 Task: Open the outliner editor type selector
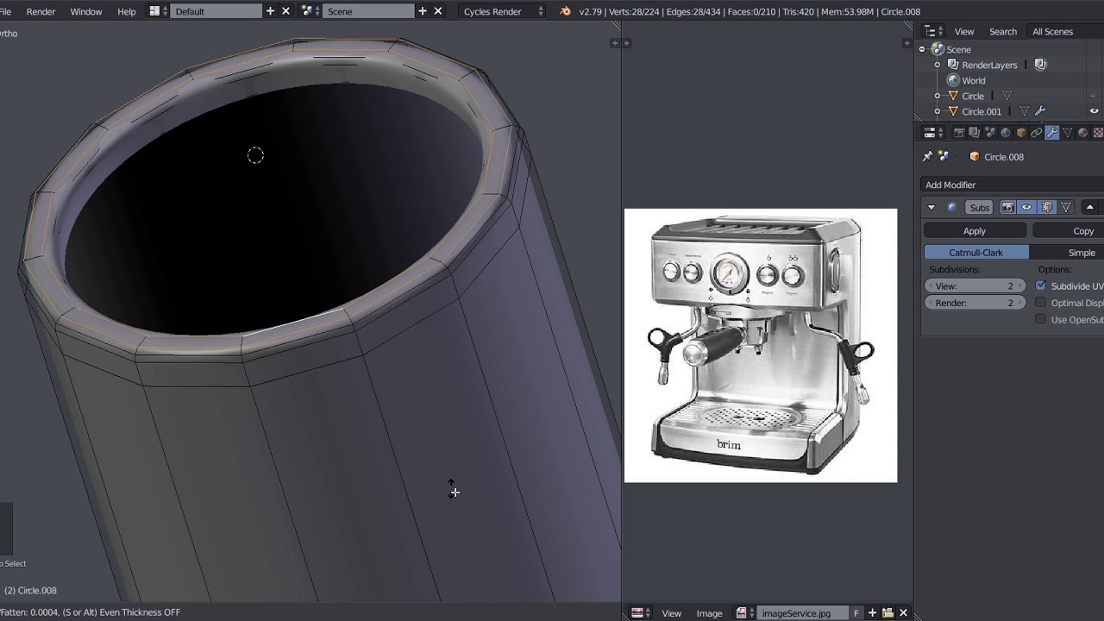[x=934, y=31]
